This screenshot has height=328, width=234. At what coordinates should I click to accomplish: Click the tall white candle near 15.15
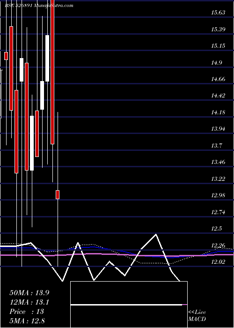tap(47, 59)
